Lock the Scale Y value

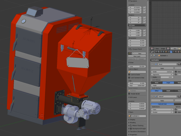[144, 33]
